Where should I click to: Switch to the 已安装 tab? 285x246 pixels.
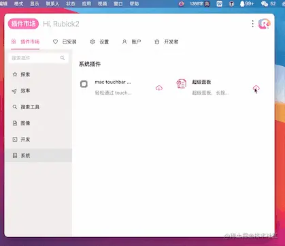[65, 42]
